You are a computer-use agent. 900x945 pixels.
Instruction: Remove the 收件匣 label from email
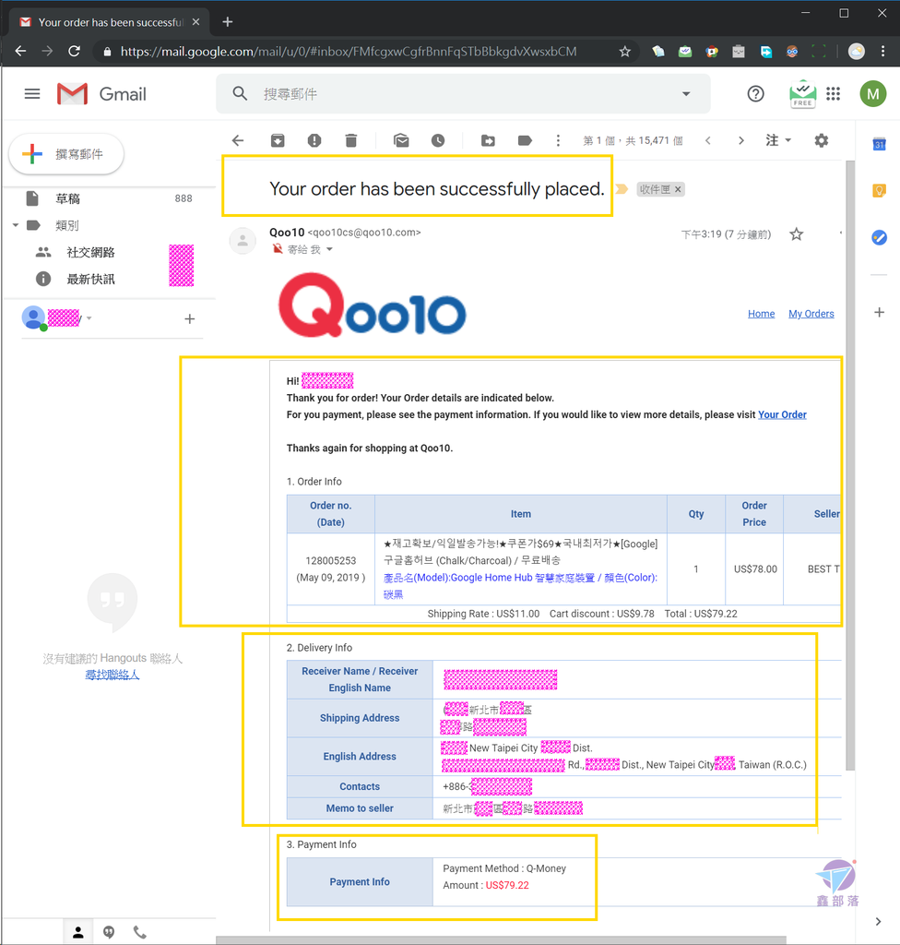coord(678,189)
